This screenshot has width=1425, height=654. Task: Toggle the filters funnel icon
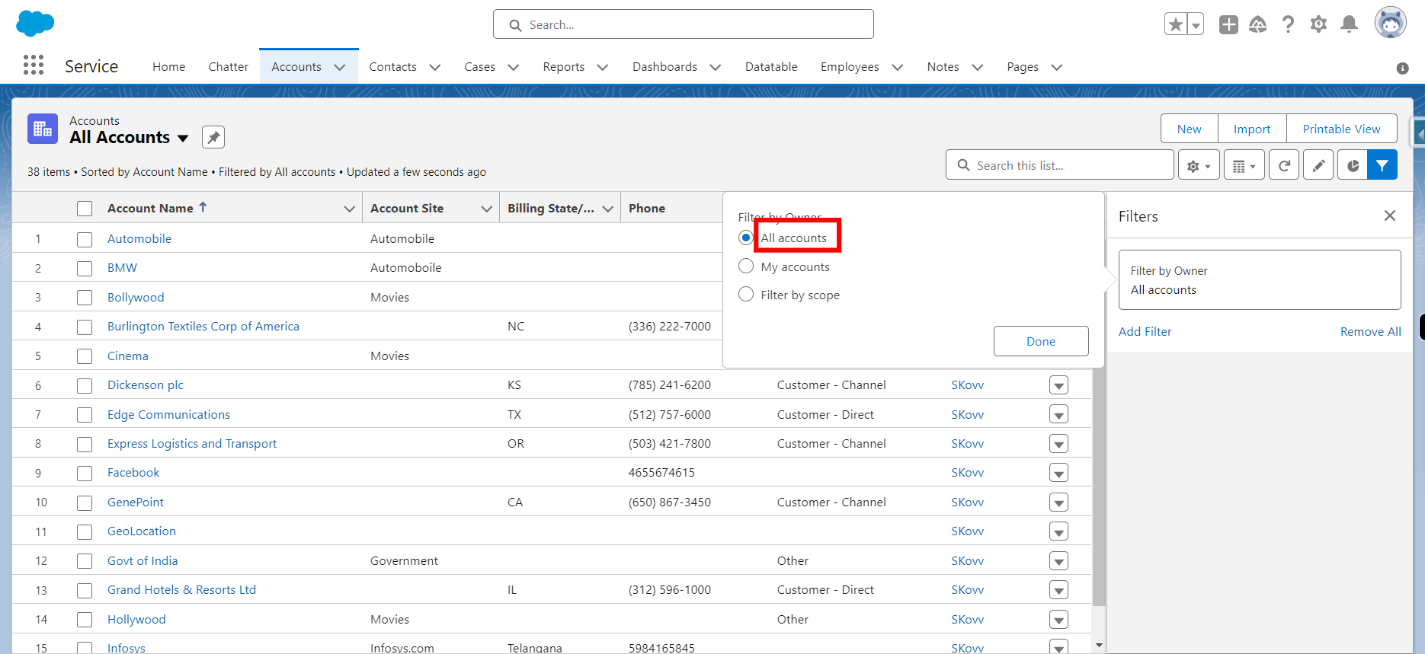point(1382,165)
